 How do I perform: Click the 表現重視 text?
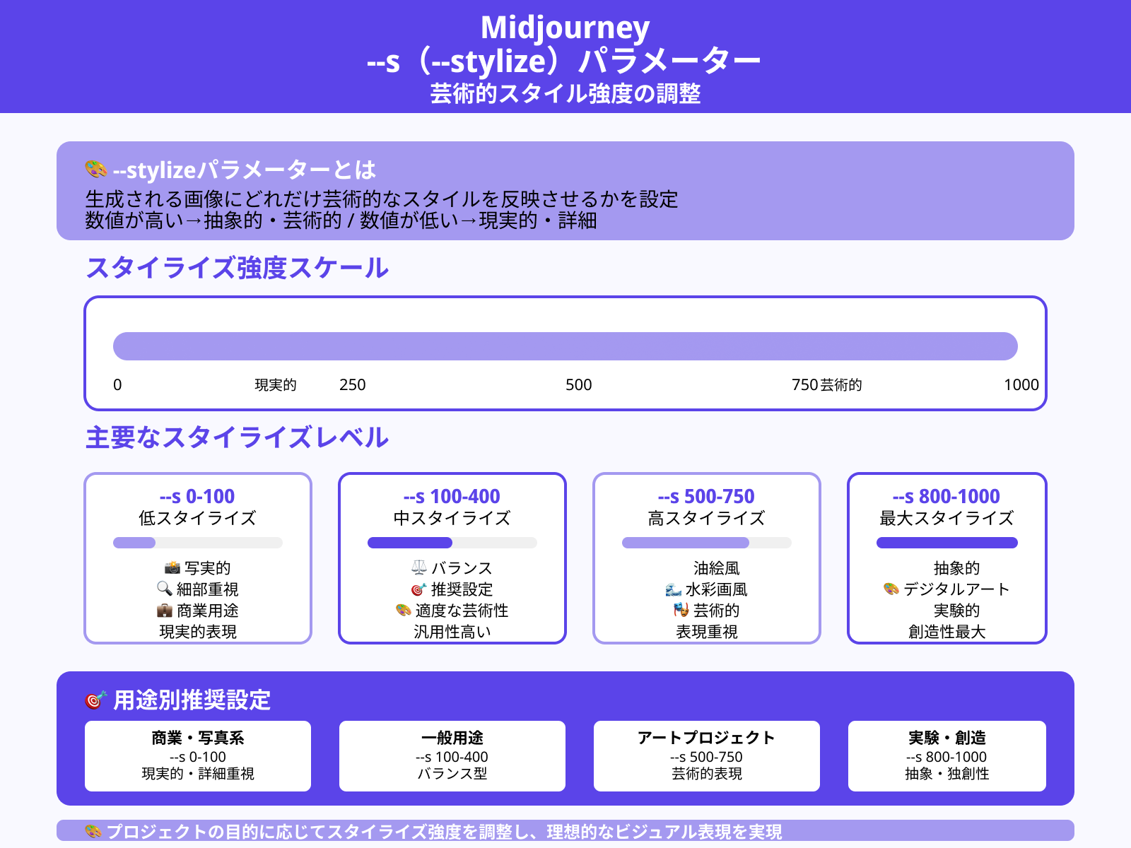click(x=707, y=632)
